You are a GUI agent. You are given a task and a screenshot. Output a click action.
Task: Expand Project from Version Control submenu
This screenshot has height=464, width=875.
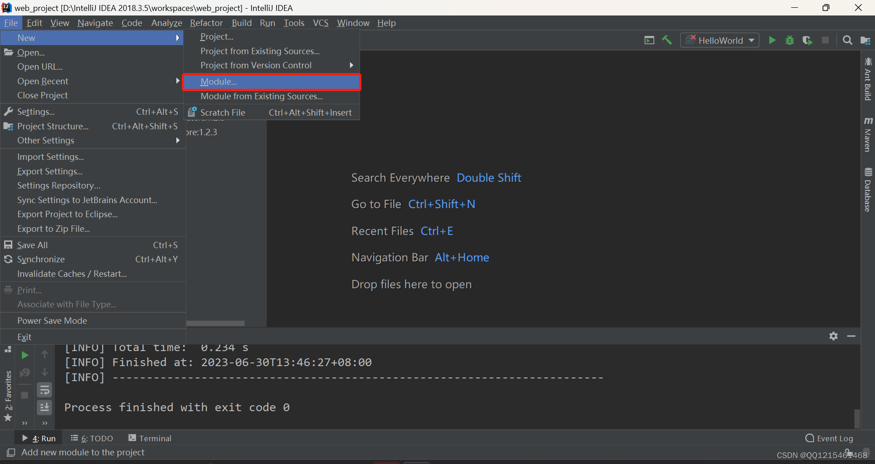click(x=272, y=65)
